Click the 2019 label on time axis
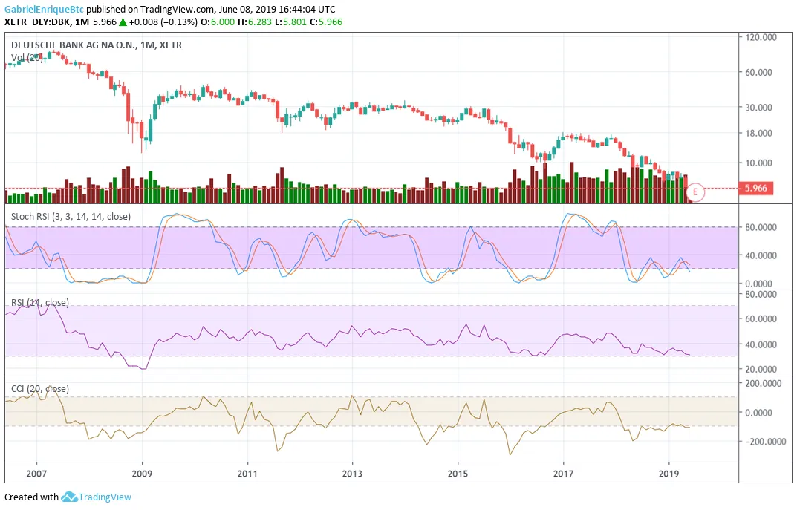This screenshot has width=797, height=510. click(x=669, y=474)
